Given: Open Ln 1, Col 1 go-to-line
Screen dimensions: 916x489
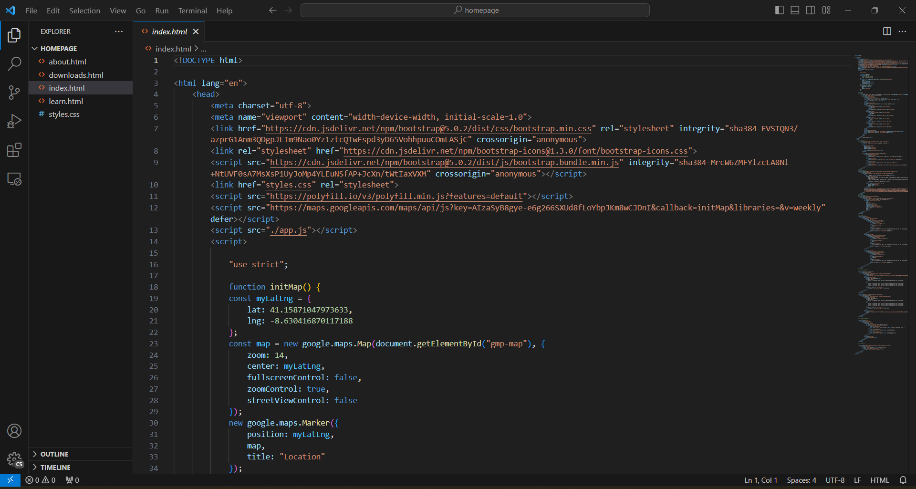Looking at the screenshot, I should tap(760, 480).
